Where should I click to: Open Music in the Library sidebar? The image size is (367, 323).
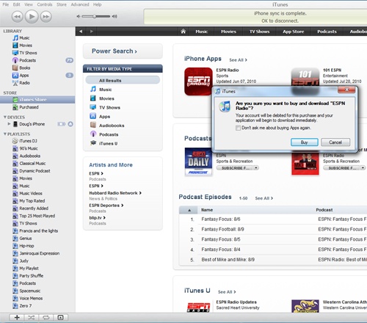click(x=24, y=38)
